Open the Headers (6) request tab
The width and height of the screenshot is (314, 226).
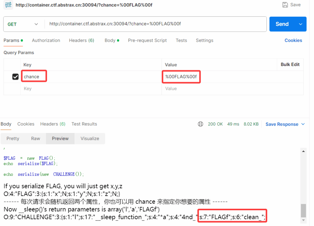pos(82,41)
